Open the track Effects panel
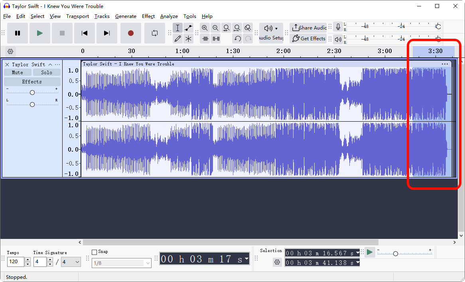 (32, 81)
